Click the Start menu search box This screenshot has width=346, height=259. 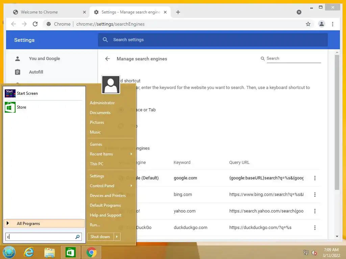coord(44,237)
